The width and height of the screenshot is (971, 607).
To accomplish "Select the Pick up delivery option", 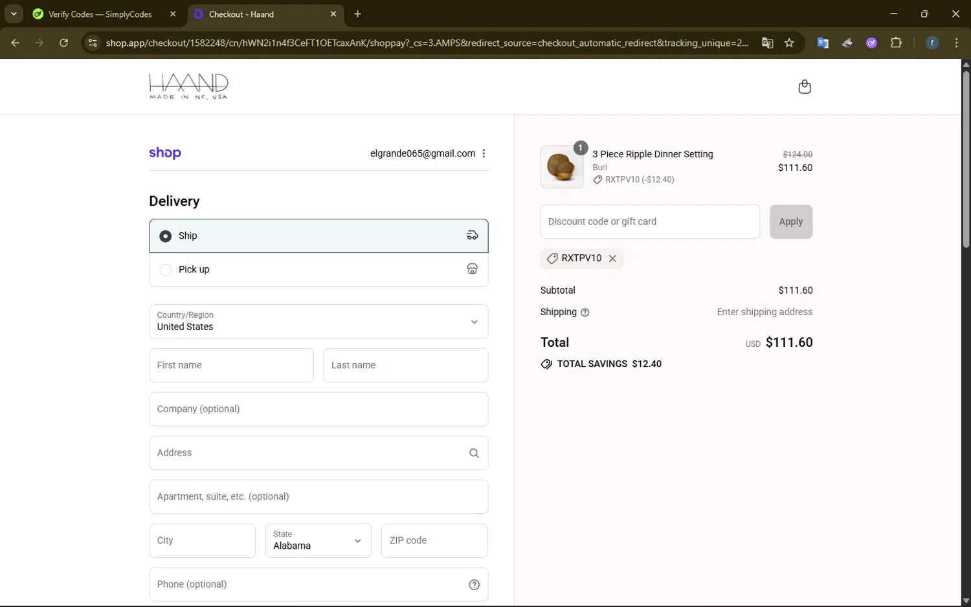I will tap(318, 269).
